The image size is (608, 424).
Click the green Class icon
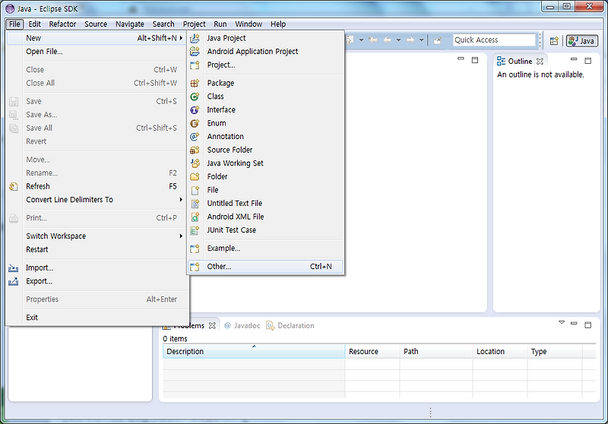(195, 97)
